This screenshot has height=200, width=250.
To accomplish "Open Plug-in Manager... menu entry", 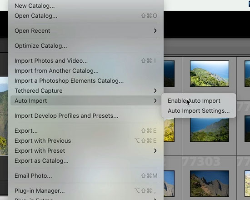I will pyautogui.click(x=86, y=191).
